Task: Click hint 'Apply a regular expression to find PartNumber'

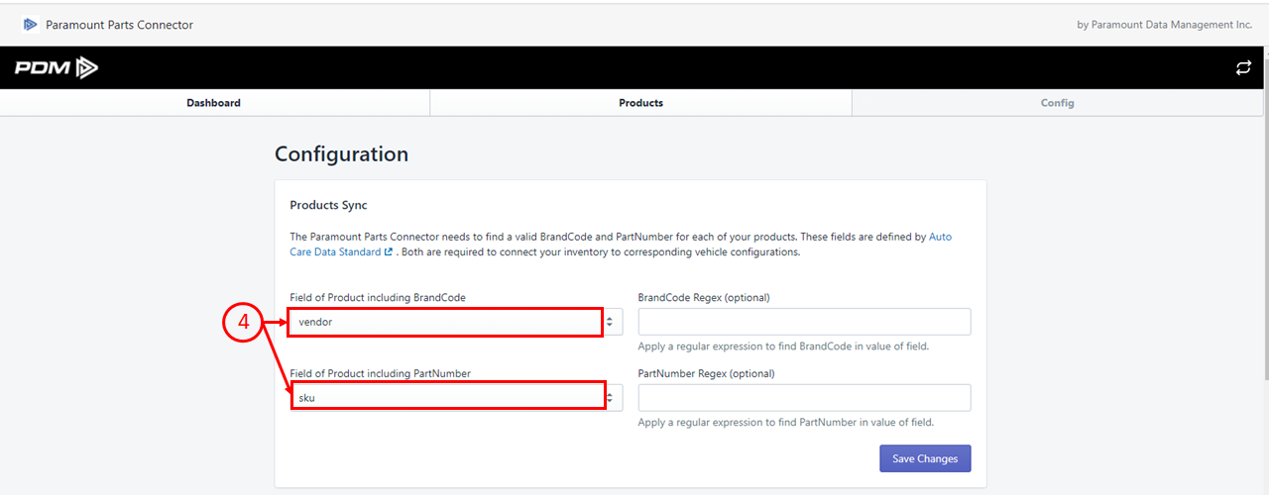Action: [x=785, y=423]
